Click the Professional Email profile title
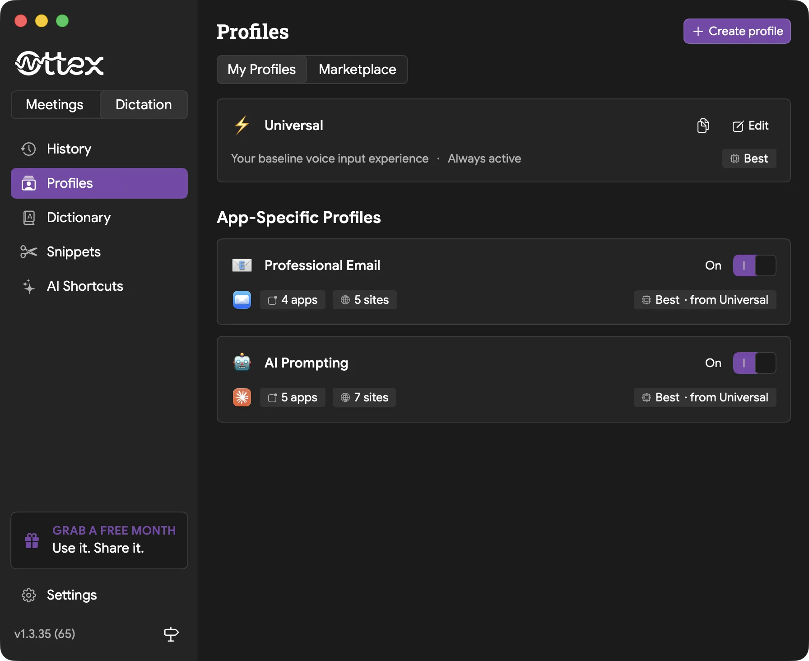Viewport: 809px width, 661px height. click(322, 265)
